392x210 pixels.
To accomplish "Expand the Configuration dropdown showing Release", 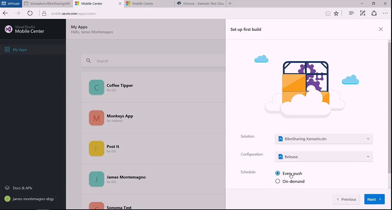I will point(324,157).
